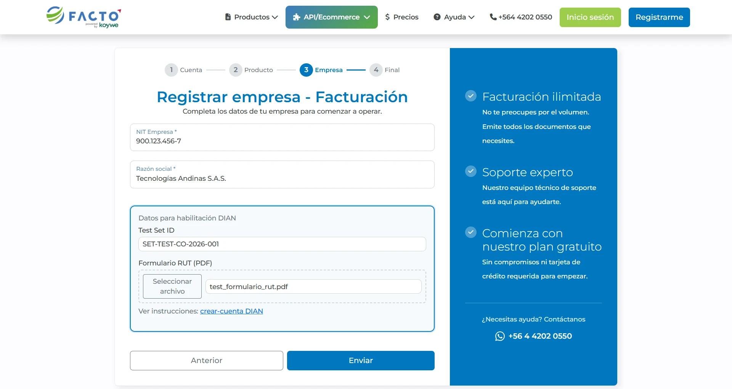Image resolution: width=732 pixels, height=389 pixels.
Task: Click the '¿Necesitas ayuda? Contáctanos' text
Action: click(533, 319)
